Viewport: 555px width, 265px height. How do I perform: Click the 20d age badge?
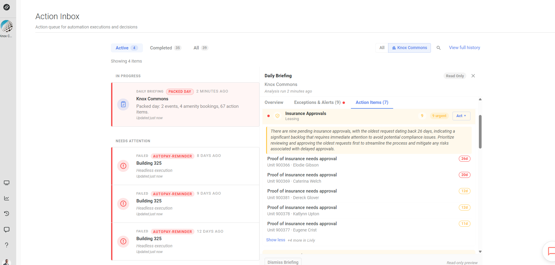point(464,175)
